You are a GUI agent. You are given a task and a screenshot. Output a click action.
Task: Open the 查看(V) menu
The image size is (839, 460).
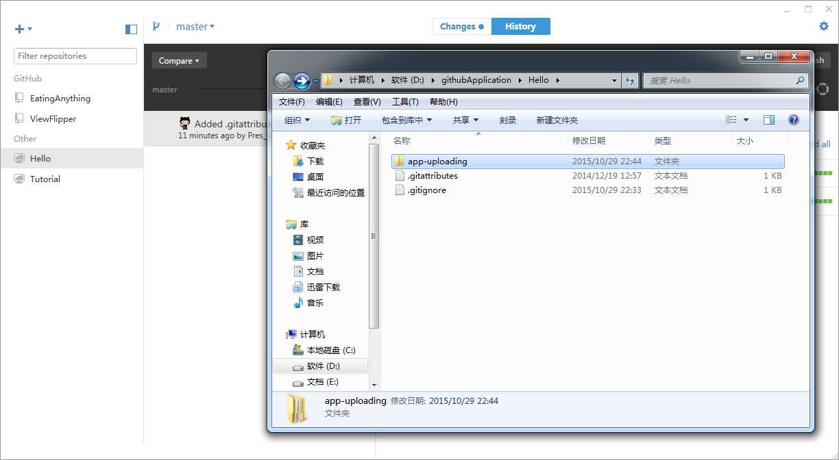pyautogui.click(x=367, y=102)
